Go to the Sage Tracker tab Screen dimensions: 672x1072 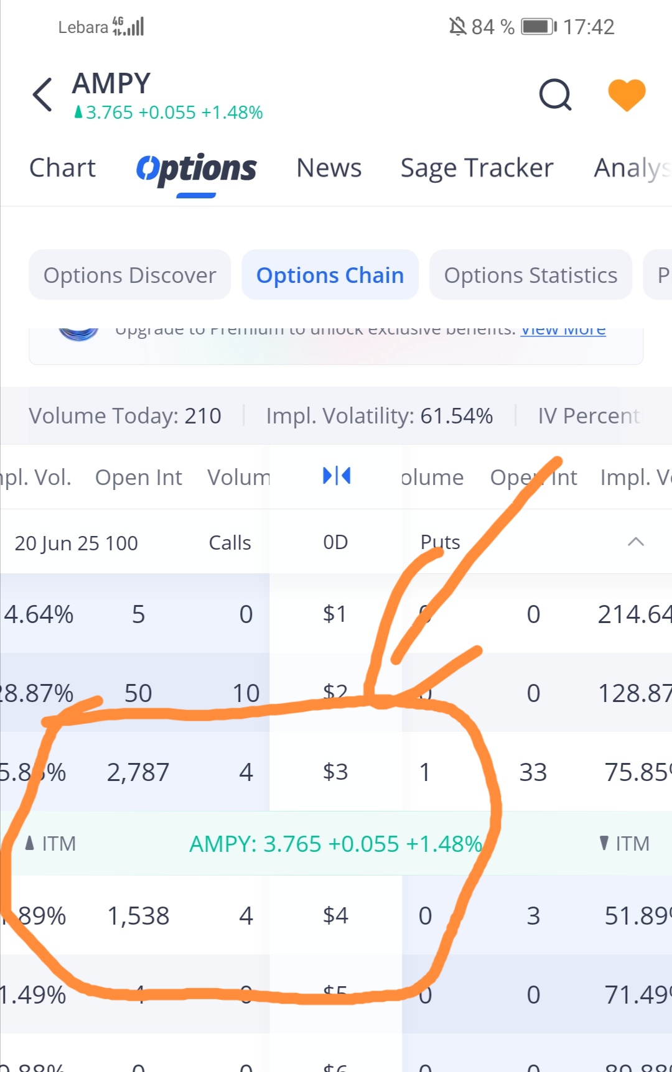pos(477,168)
